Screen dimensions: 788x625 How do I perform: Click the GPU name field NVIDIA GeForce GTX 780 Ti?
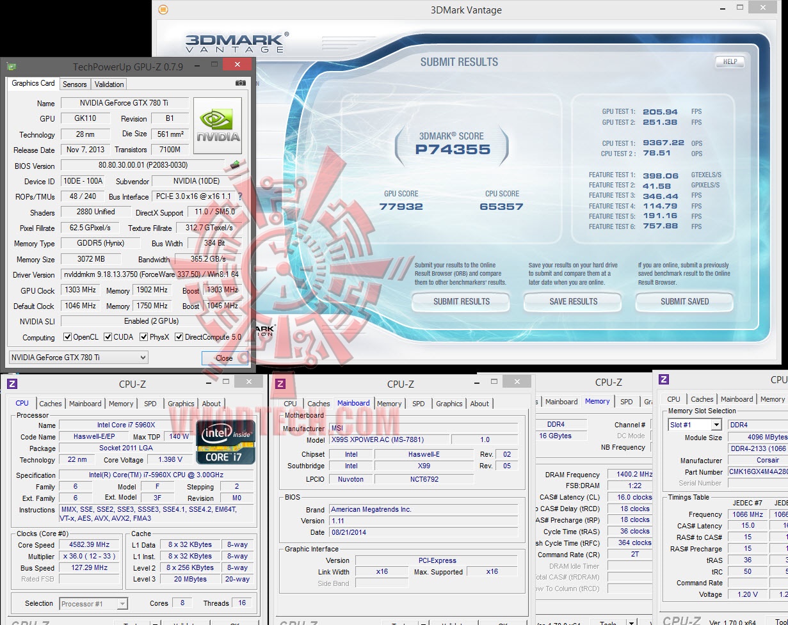pyautogui.click(x=125, y=103)
